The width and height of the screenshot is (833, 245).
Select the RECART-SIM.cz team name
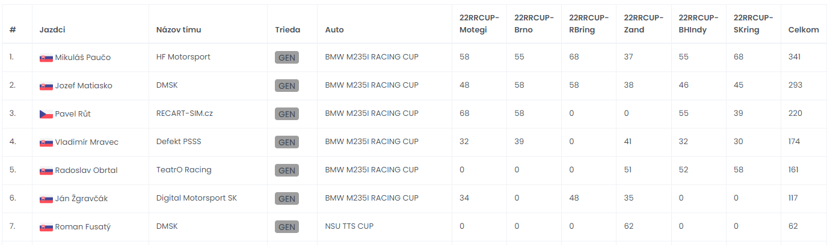(x=185, y=113)
